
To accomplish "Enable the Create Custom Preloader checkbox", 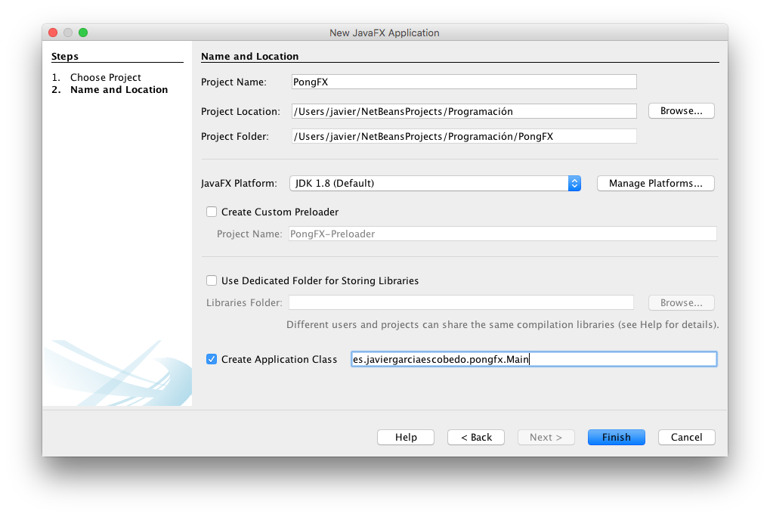I will coord(212,212).
